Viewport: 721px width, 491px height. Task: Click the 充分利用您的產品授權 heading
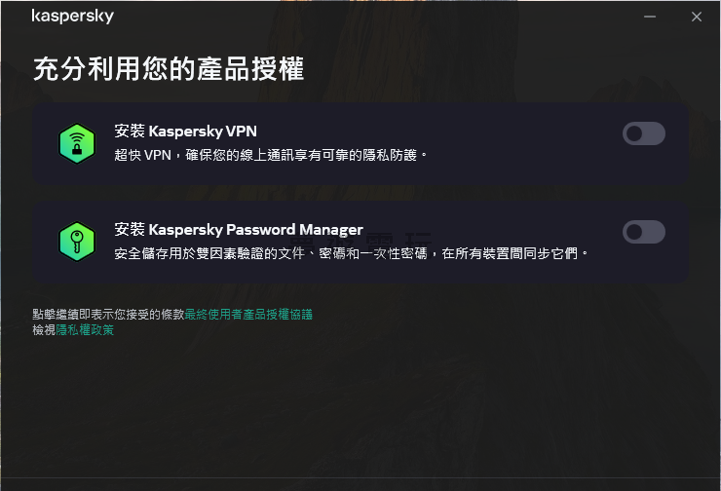coord(169,69)
